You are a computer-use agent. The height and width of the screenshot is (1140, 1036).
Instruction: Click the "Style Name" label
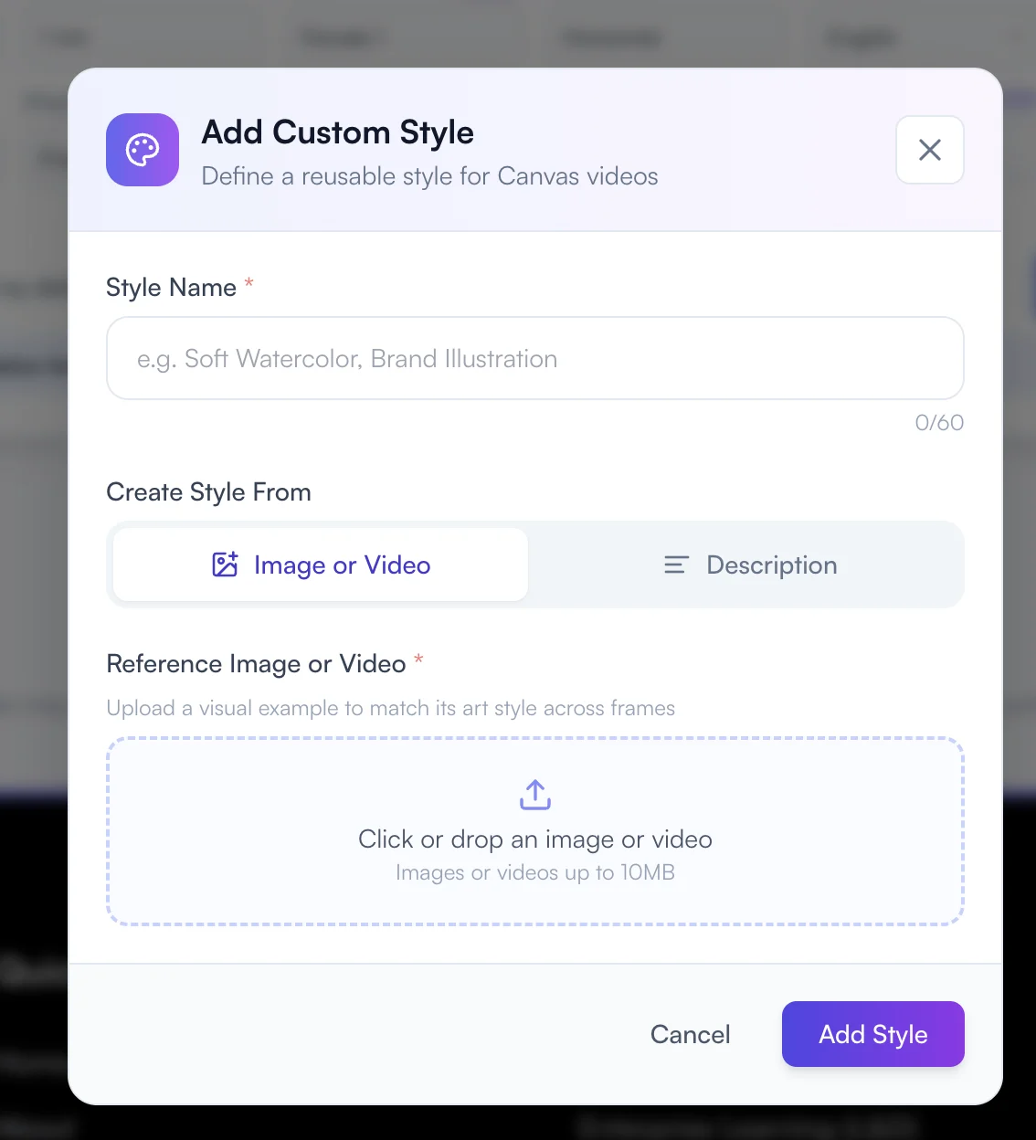tap(171, 288)
